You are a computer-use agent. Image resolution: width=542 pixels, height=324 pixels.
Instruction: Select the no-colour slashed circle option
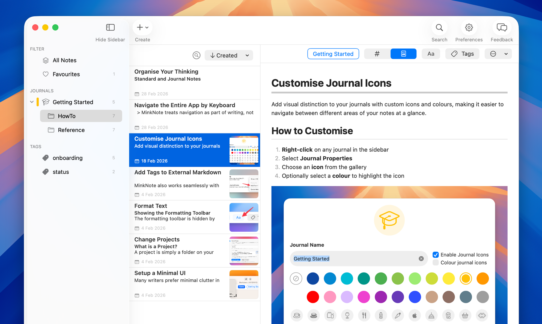(296, 278)
